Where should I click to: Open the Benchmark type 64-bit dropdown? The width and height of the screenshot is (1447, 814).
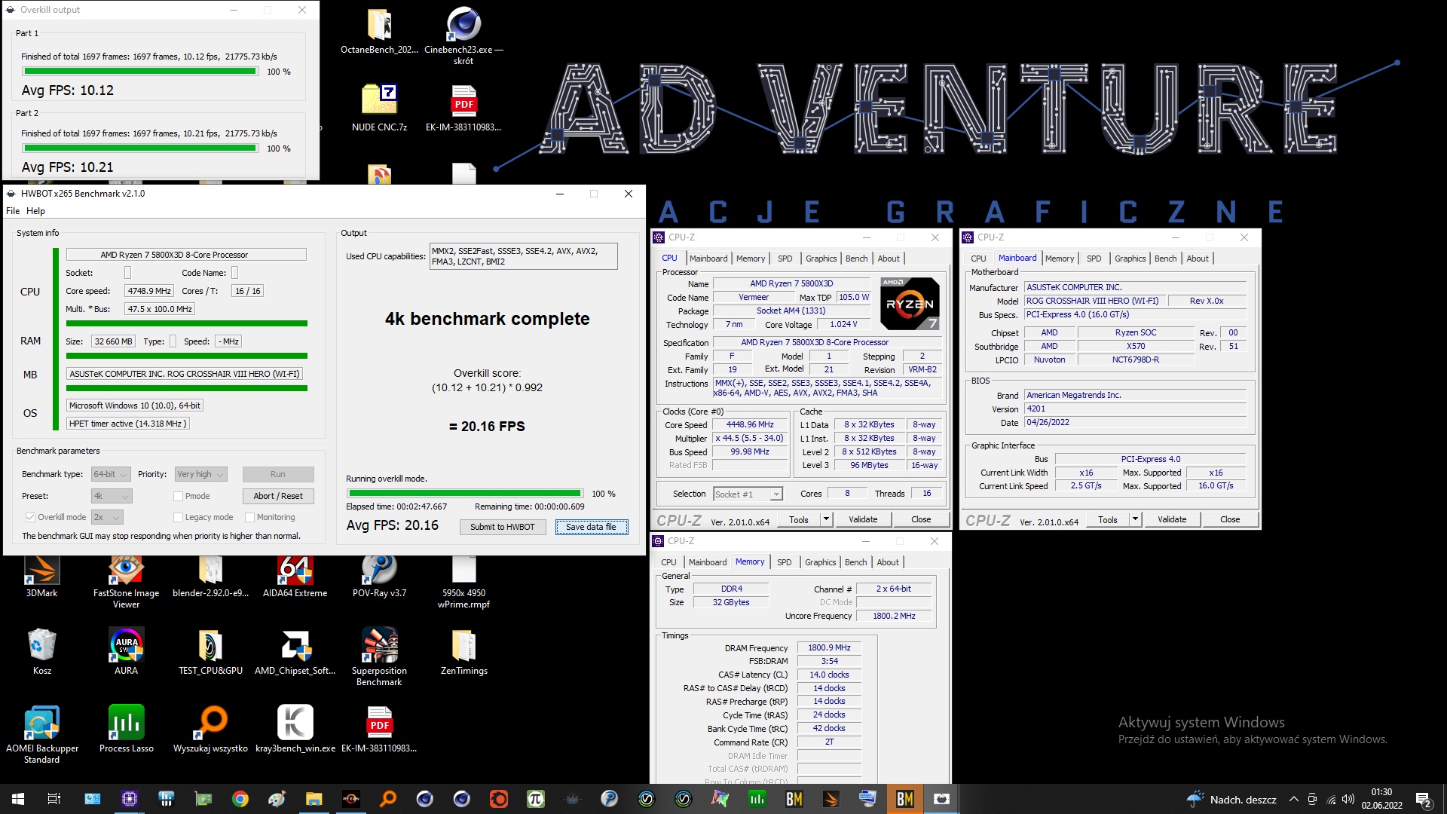(111, 474)
